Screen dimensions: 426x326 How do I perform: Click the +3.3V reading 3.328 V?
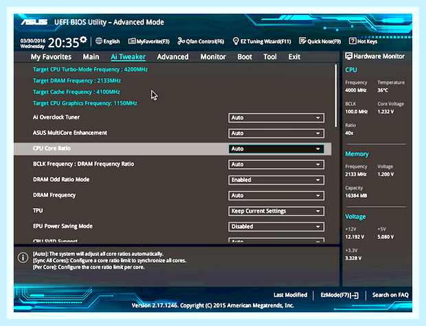pyautogui.click(x=353, y=258)
